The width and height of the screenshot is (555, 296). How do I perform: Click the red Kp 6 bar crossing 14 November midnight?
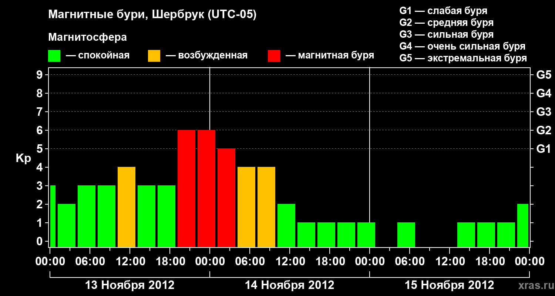pos(206,188)
